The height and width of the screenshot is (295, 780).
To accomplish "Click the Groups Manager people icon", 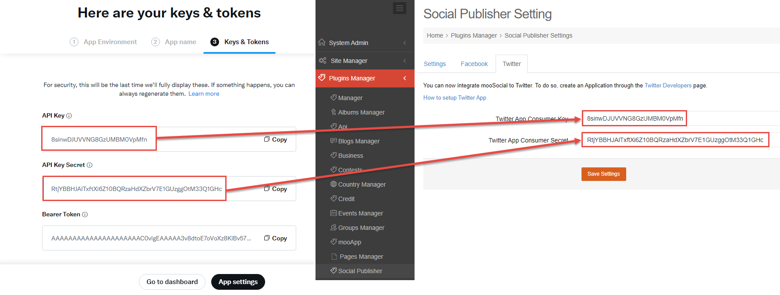I will click(x=333, y=228).
